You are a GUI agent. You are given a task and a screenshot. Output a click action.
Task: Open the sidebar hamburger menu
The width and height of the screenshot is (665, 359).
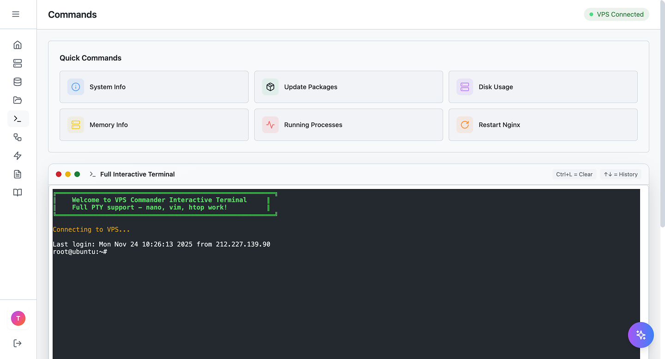tap(16, 14)
